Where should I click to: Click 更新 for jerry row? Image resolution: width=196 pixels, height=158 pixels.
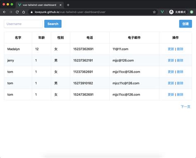[171, 61]
